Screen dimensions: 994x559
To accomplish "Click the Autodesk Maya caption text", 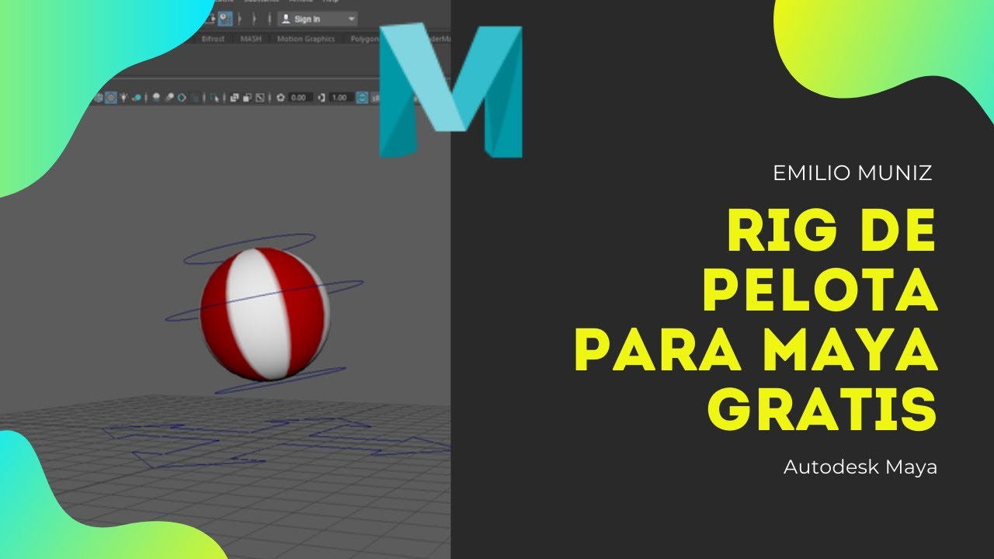I will (860, 468).
